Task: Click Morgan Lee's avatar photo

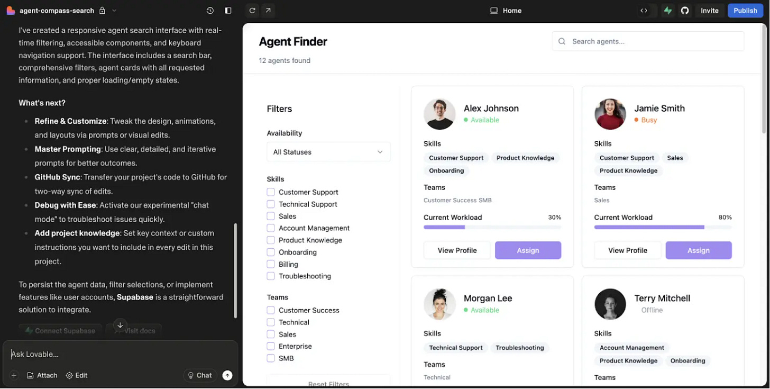Action: [439, 304]
